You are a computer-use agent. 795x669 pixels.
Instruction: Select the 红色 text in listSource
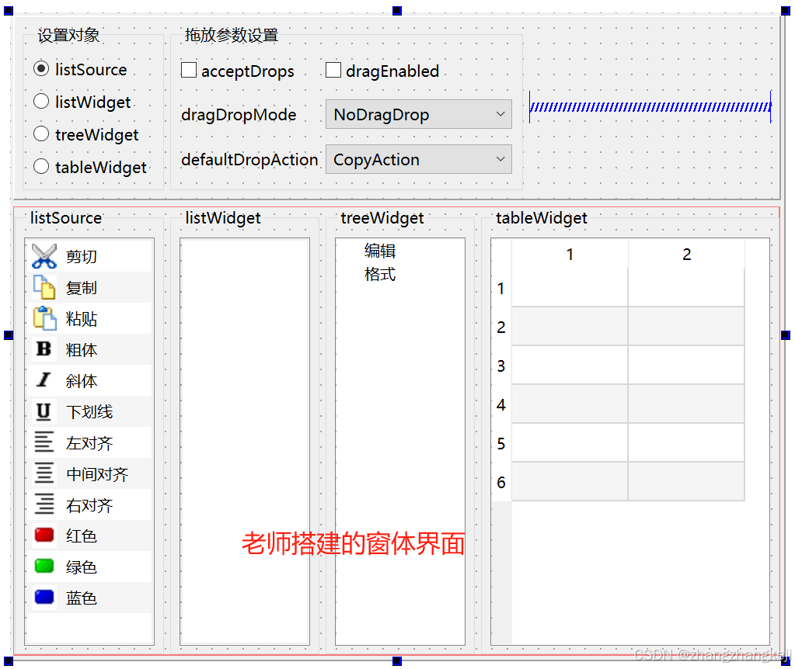(81, 536)
